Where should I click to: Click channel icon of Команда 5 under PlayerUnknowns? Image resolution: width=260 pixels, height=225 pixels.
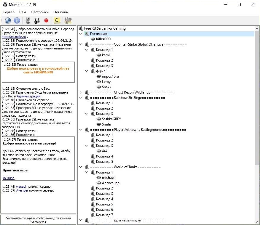point(93,162)
